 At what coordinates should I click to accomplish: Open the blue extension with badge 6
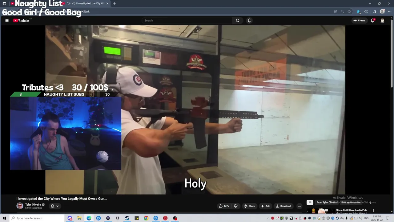358,11
